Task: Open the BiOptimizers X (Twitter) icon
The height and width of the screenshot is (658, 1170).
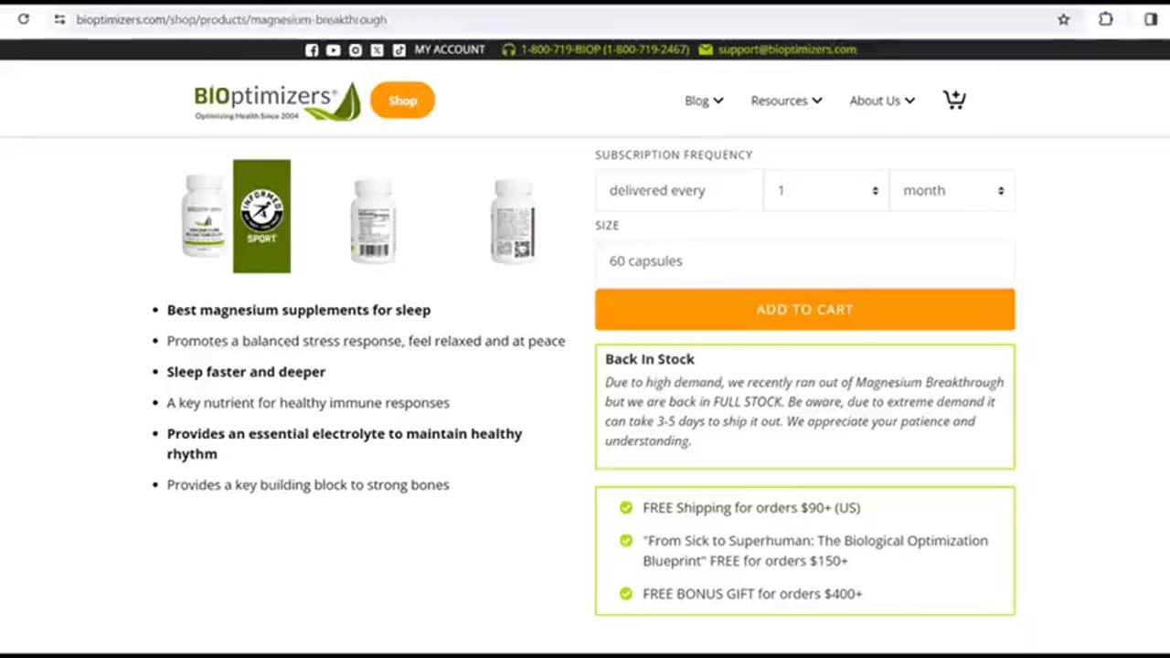Action: tap(378, 50)
